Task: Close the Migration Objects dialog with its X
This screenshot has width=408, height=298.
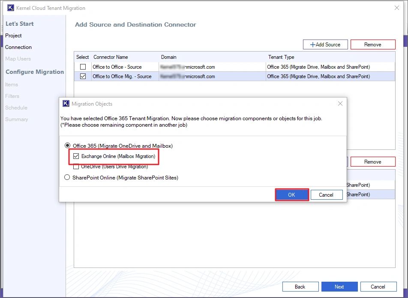Action: point(340,103)
